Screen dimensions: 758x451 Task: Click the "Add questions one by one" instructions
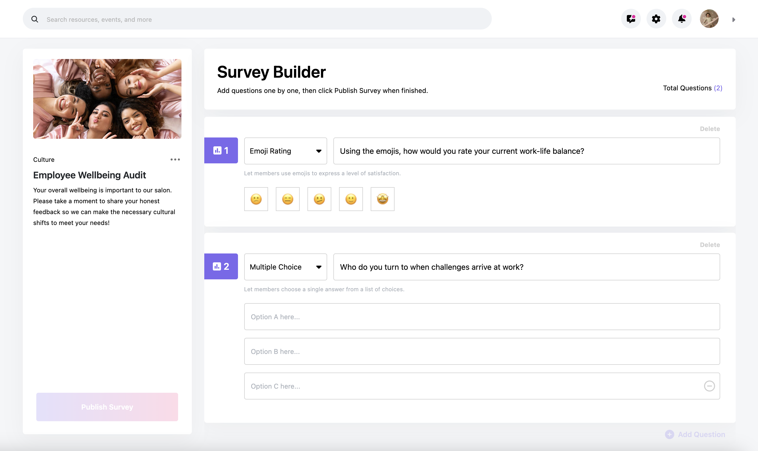click(322, 91)
